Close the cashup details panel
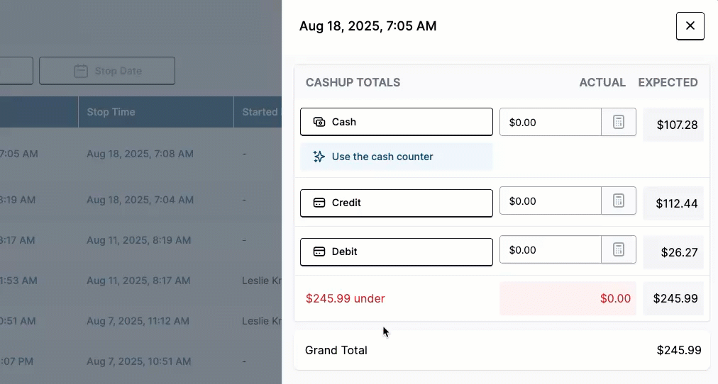This screenshot has height=384, width=718. (x=690, y=26)
